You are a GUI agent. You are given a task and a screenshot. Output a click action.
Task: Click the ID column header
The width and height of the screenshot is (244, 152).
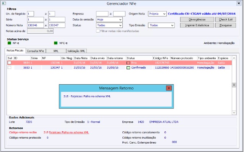(x=22, y=58)
